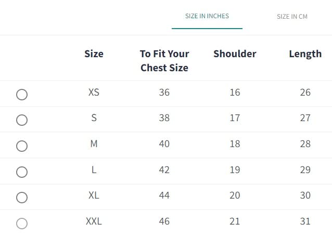Pick the M size radio option
The width and height of the screenshot is (332, 235).
click(x=22, y=146)
